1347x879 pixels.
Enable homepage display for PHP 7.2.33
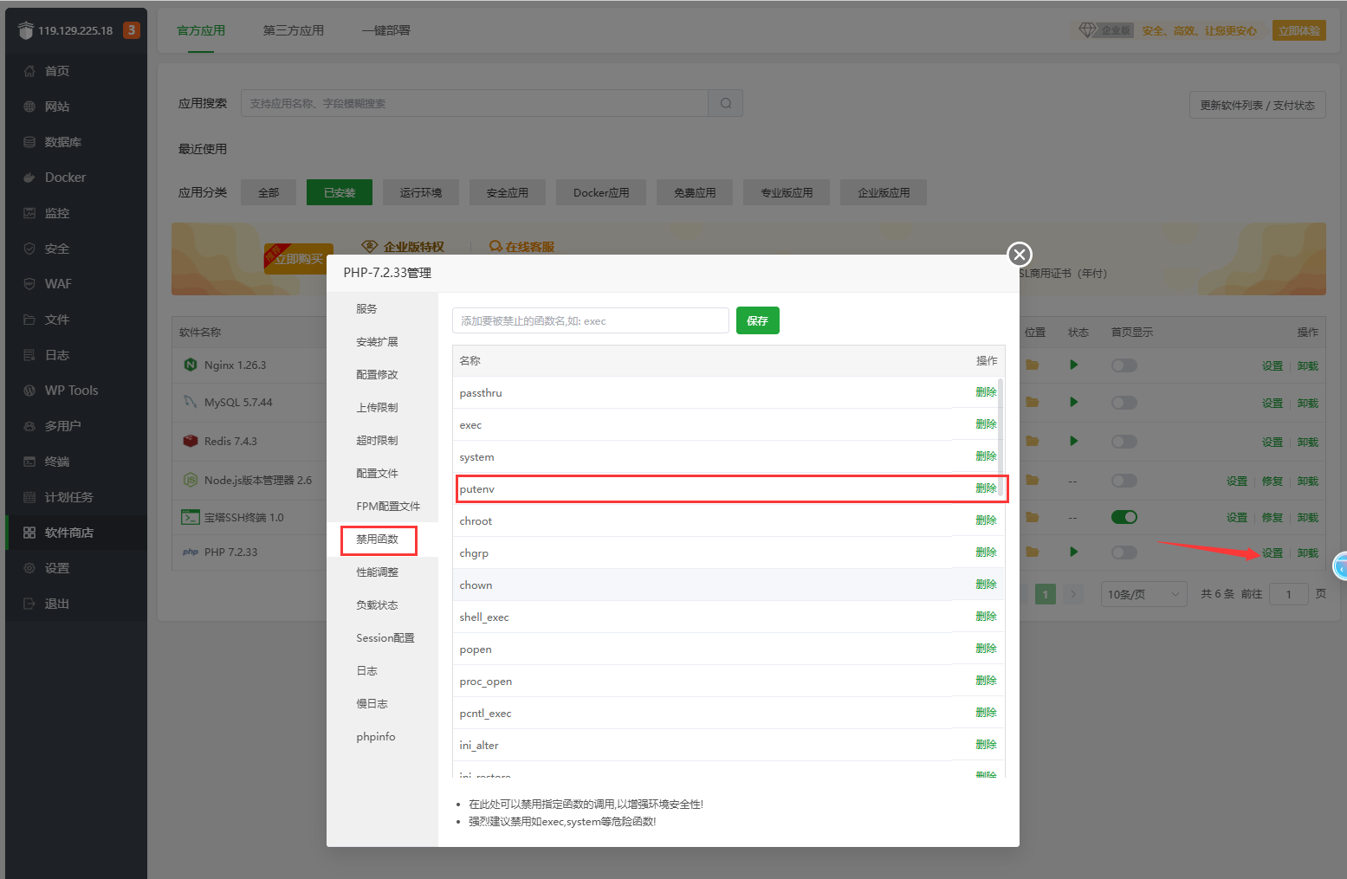coord(1124,553)
